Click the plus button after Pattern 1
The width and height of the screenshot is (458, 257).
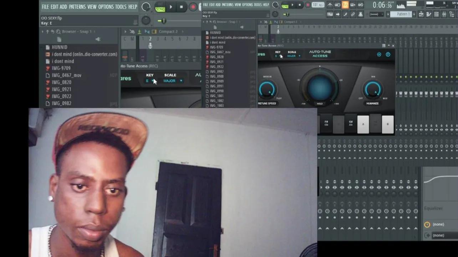414,14
